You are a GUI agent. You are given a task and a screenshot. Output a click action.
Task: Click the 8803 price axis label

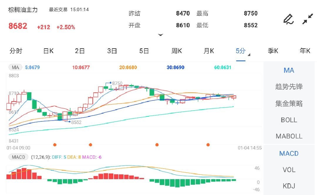tap(14, 76)
